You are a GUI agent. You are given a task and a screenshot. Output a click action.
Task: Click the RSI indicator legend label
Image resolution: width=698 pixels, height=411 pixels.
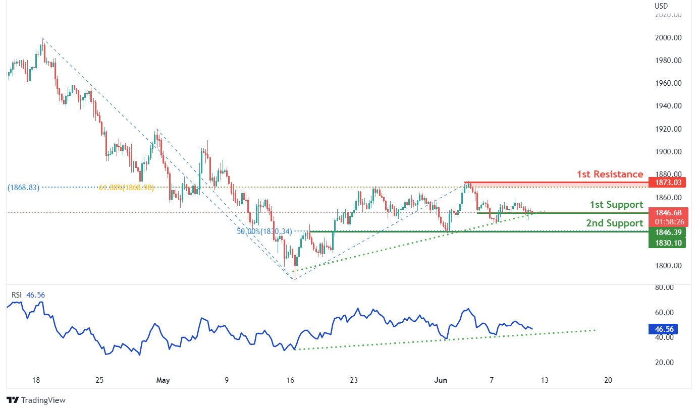click(x=17, y=295)
